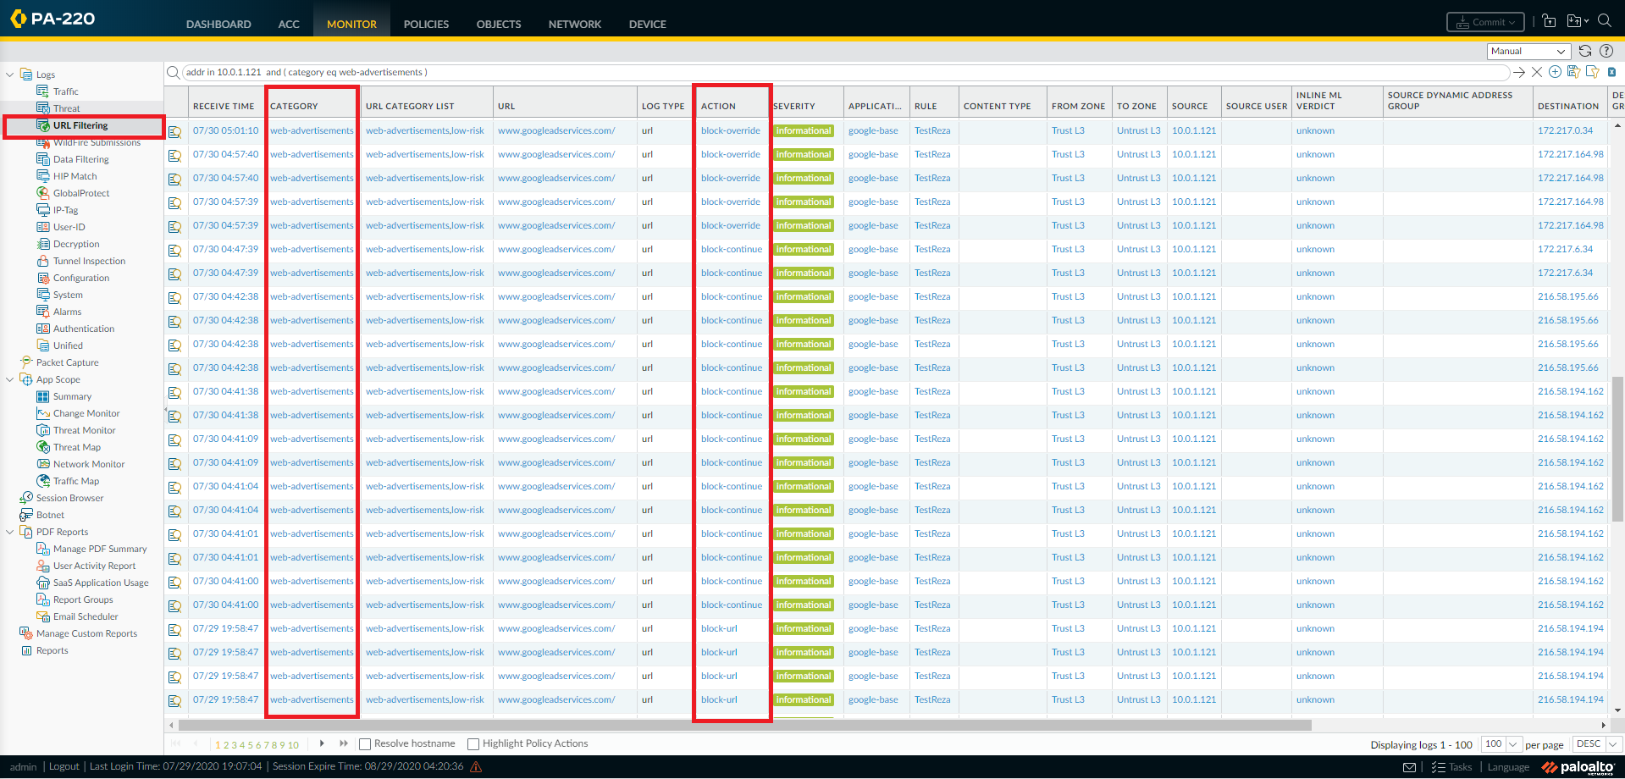Viewport: 1625px width, 779px height.
Task: Open the Manual refresh interval dropdown
Action: [x=1528, y=52]
